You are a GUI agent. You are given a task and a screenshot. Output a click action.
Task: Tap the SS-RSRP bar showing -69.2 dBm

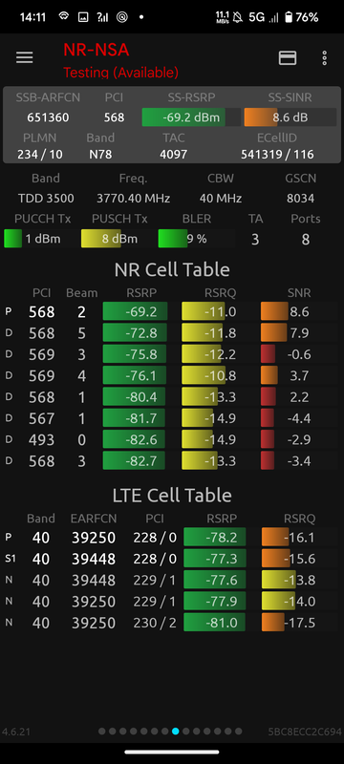pyautogui.click(x=191, y=117)
